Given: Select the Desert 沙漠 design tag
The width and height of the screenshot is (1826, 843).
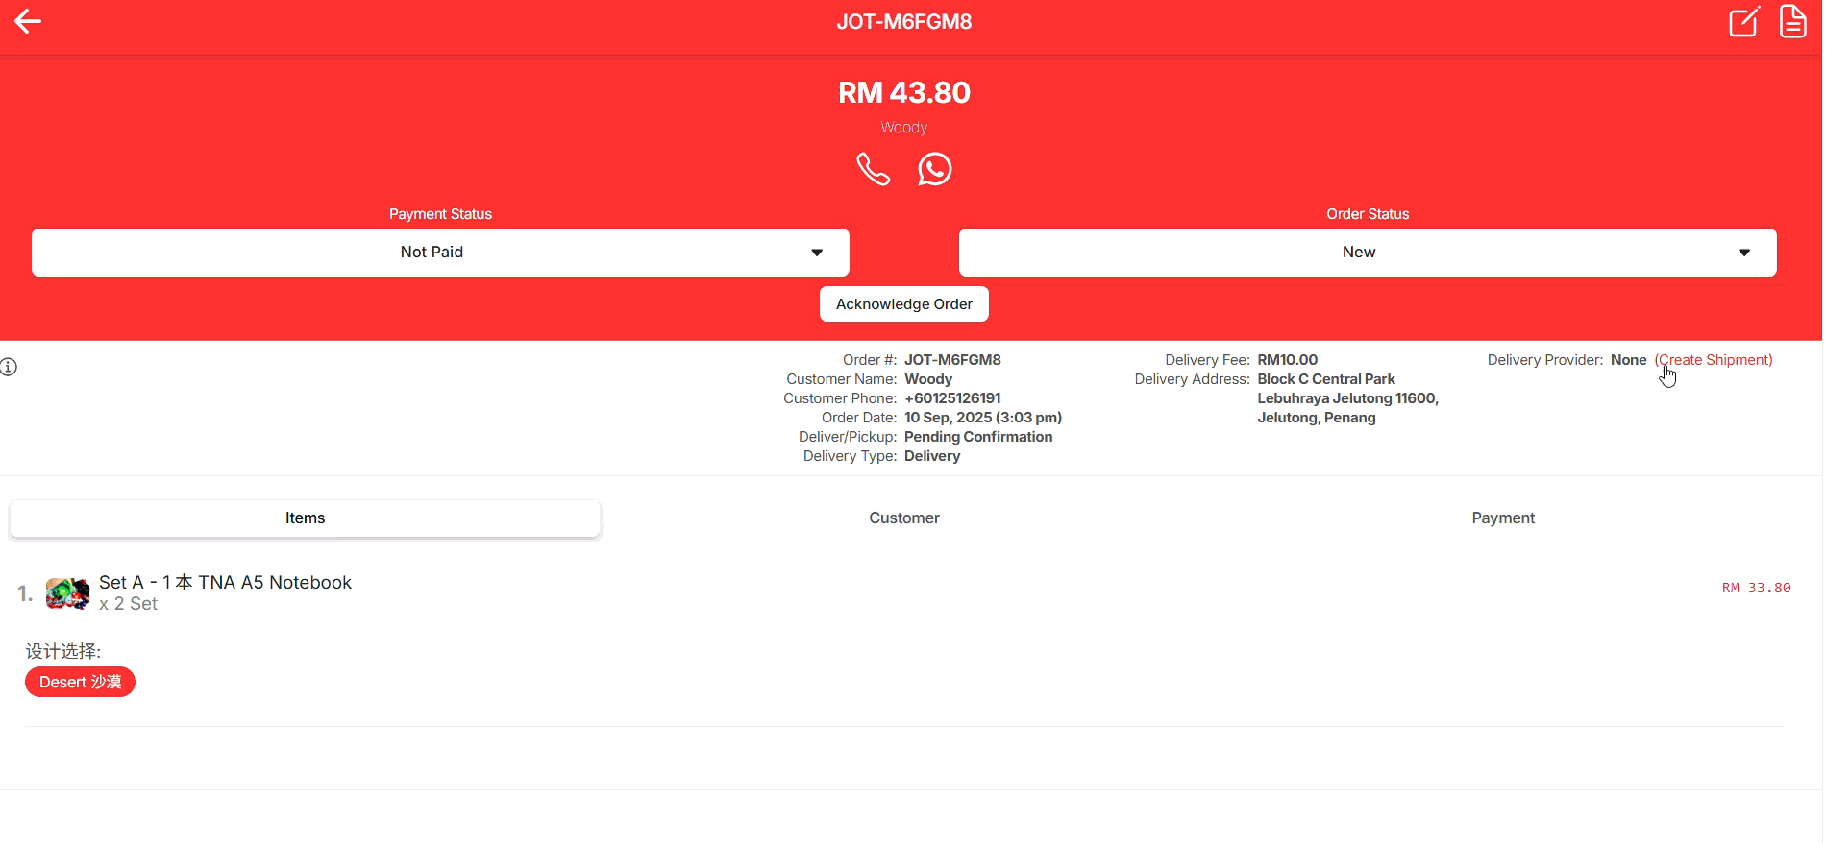Looking at the screenshot, I should [80, 683].
